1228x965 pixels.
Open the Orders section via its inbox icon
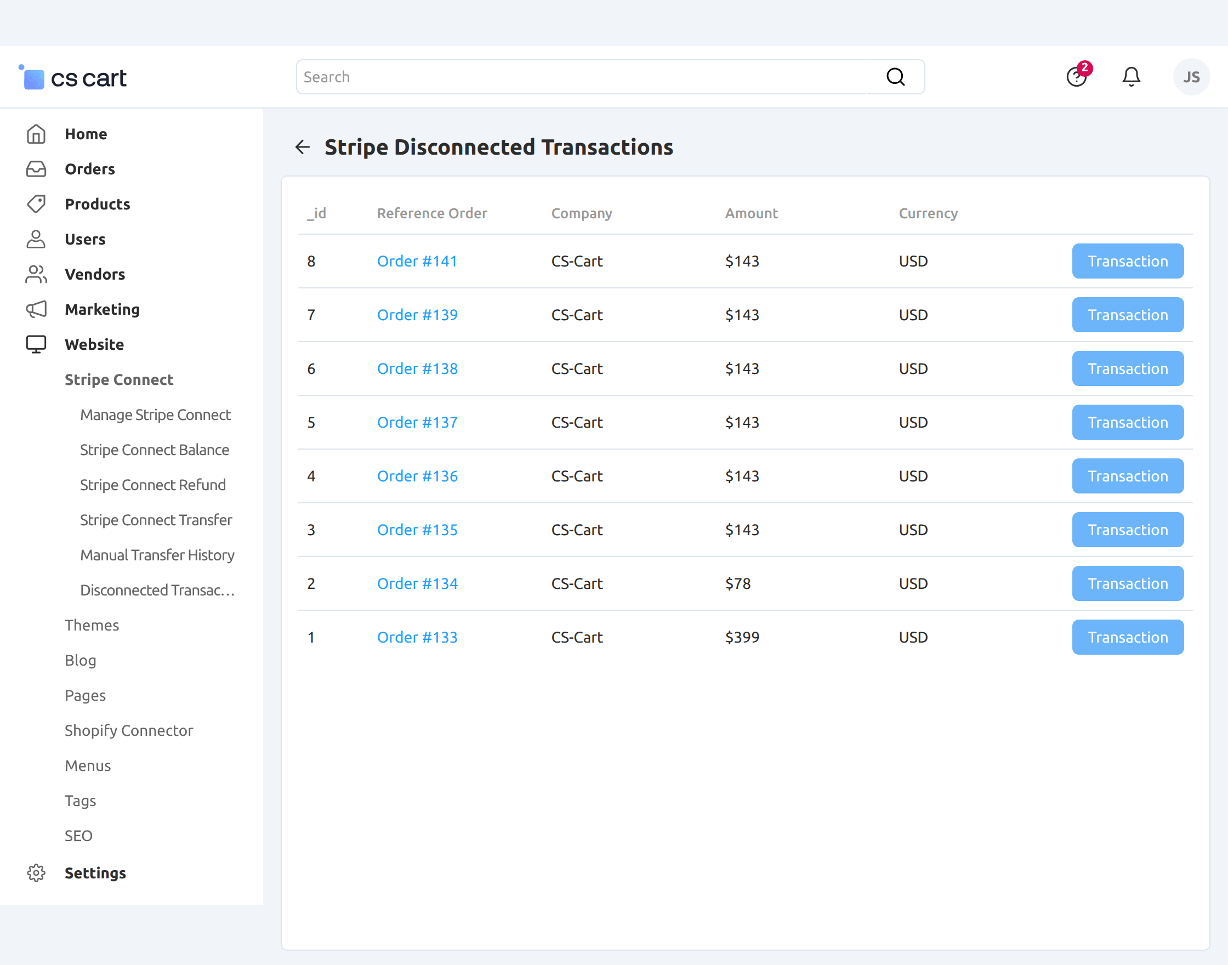pos(36,169)
